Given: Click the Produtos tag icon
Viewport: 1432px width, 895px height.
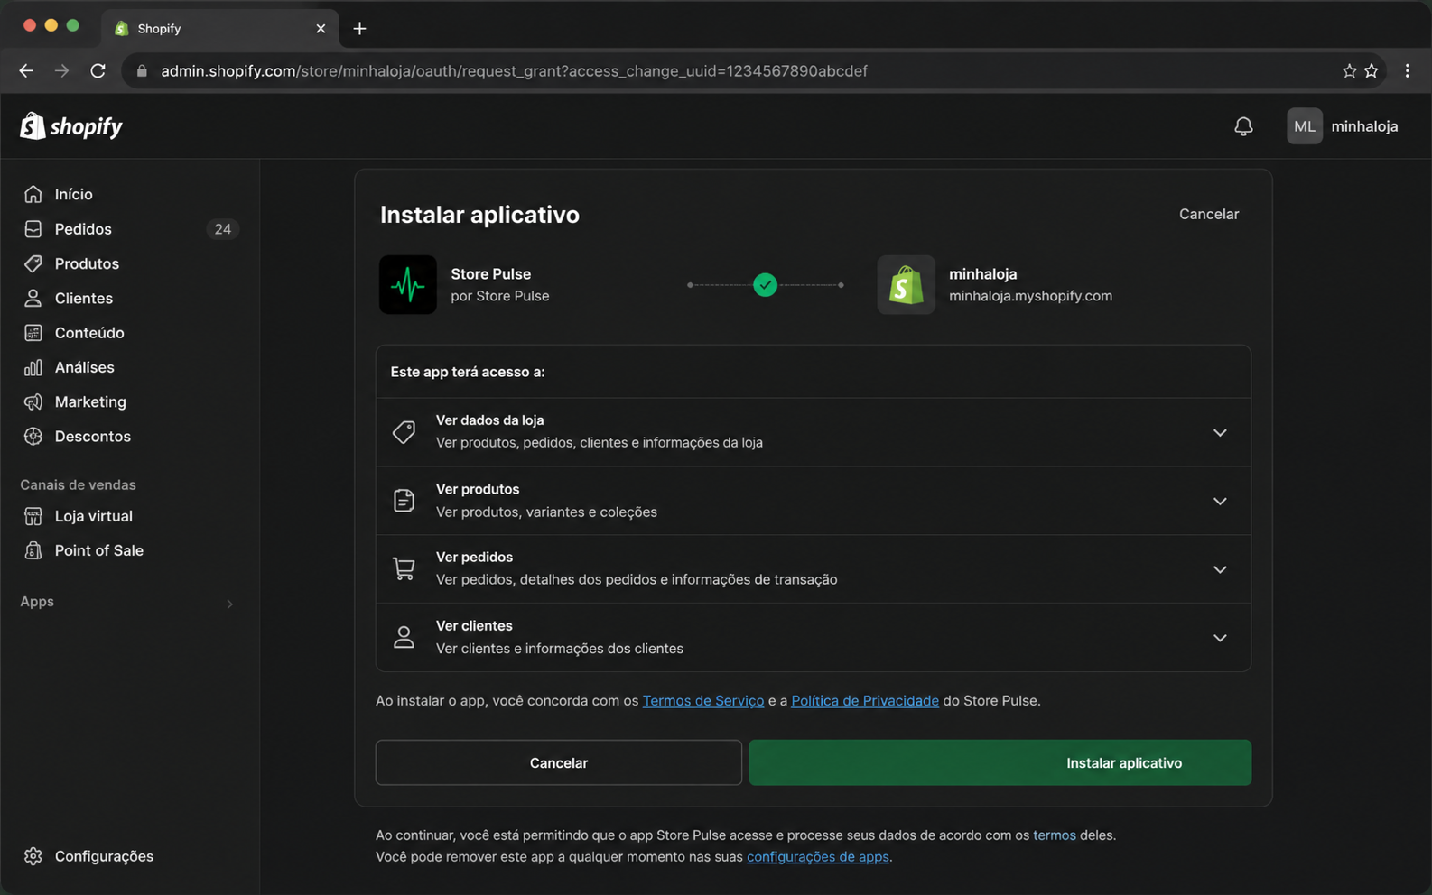Looking at the screenshot, I should click(33, 263).
